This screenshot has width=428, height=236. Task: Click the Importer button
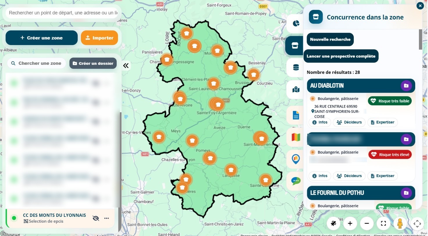pos(100,38)
